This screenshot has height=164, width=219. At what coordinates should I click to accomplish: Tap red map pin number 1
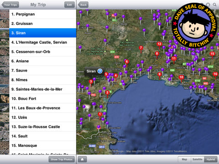(x=100, y=114)
